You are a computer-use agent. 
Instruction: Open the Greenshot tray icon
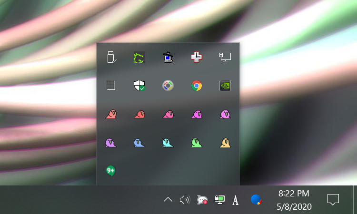pos(139,57)
